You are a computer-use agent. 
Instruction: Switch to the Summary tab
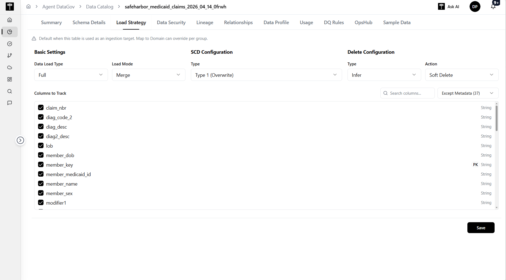[51, 23]
